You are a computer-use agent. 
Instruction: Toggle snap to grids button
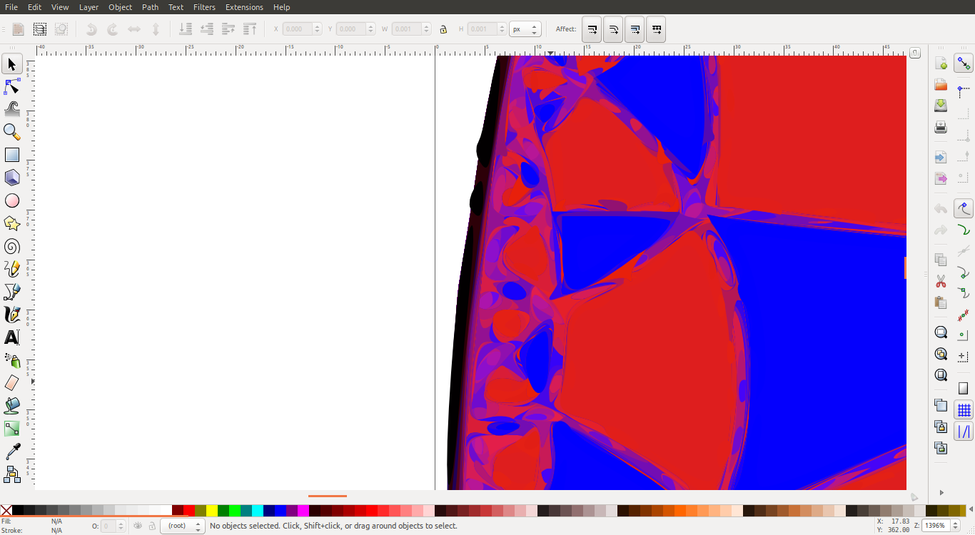[964, 410]
